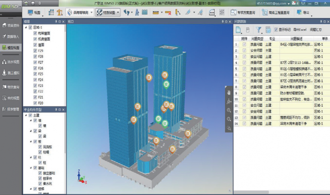
Task: Open 数据导入 in the left sidebar
Action: 11,36
